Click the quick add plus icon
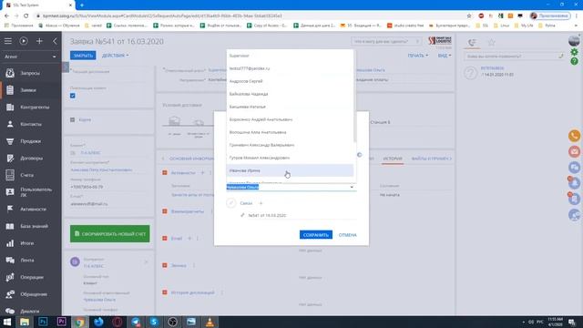The height and width of the screenshot is (328, 583). [39, 41]
